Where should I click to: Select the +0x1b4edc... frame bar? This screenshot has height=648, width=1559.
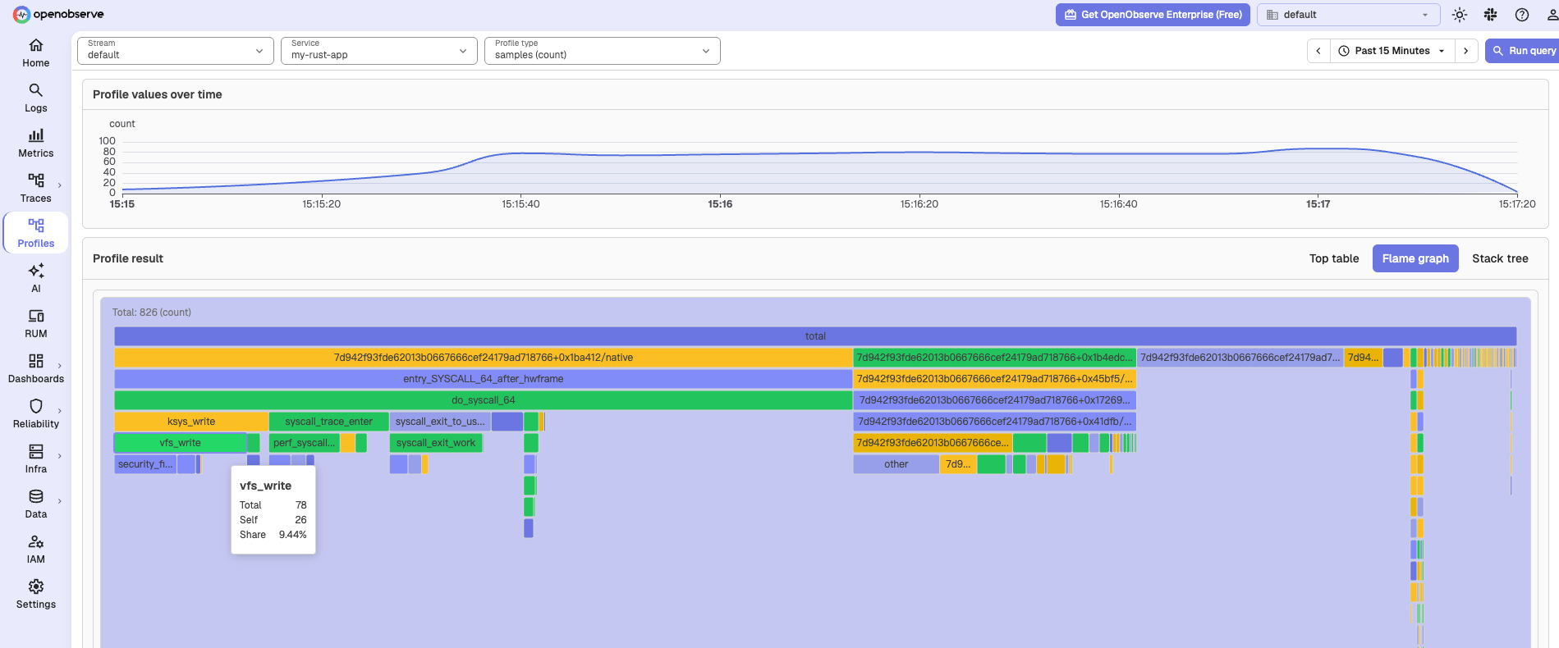(994, 358)
